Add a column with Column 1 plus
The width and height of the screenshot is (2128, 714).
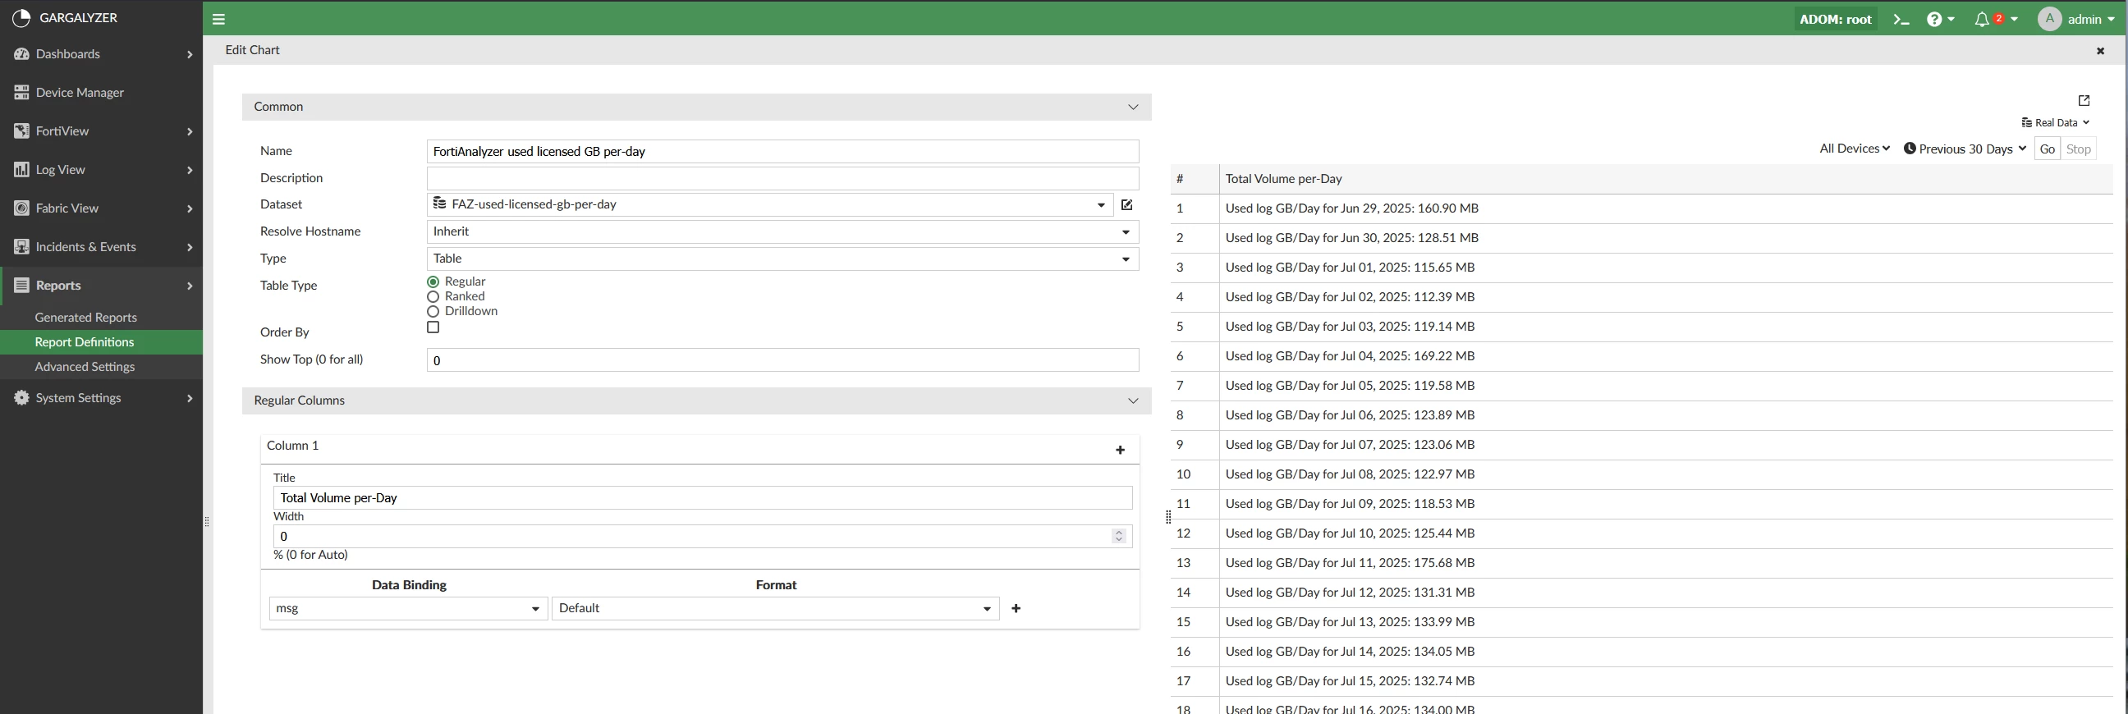[1120, 450]
